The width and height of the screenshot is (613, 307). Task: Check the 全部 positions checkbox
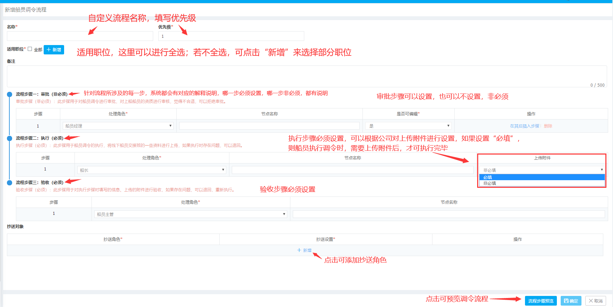point(30,49)
